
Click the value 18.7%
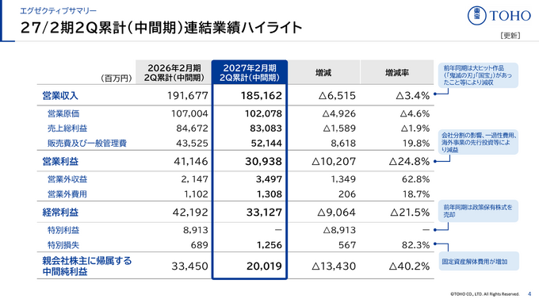pos(416,194)
